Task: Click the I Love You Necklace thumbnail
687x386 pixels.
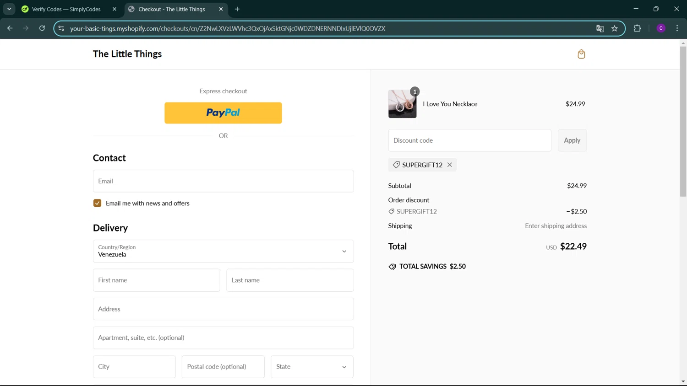Action: tap(403, 104)
